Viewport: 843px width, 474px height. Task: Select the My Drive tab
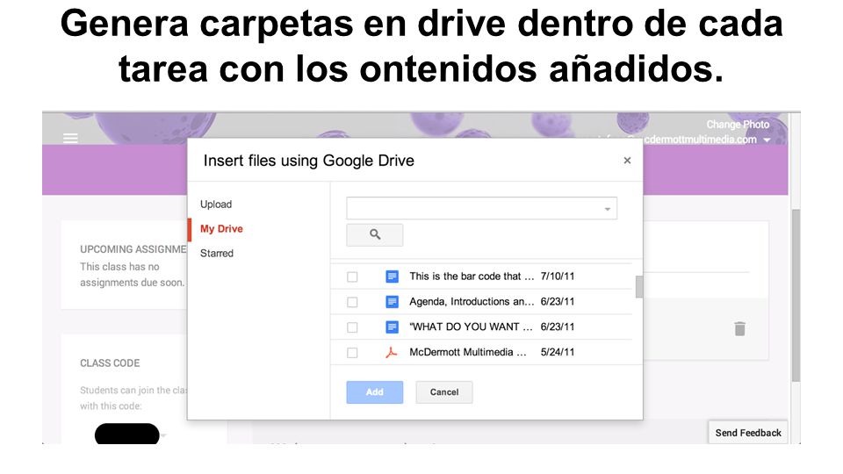(221, 229)
